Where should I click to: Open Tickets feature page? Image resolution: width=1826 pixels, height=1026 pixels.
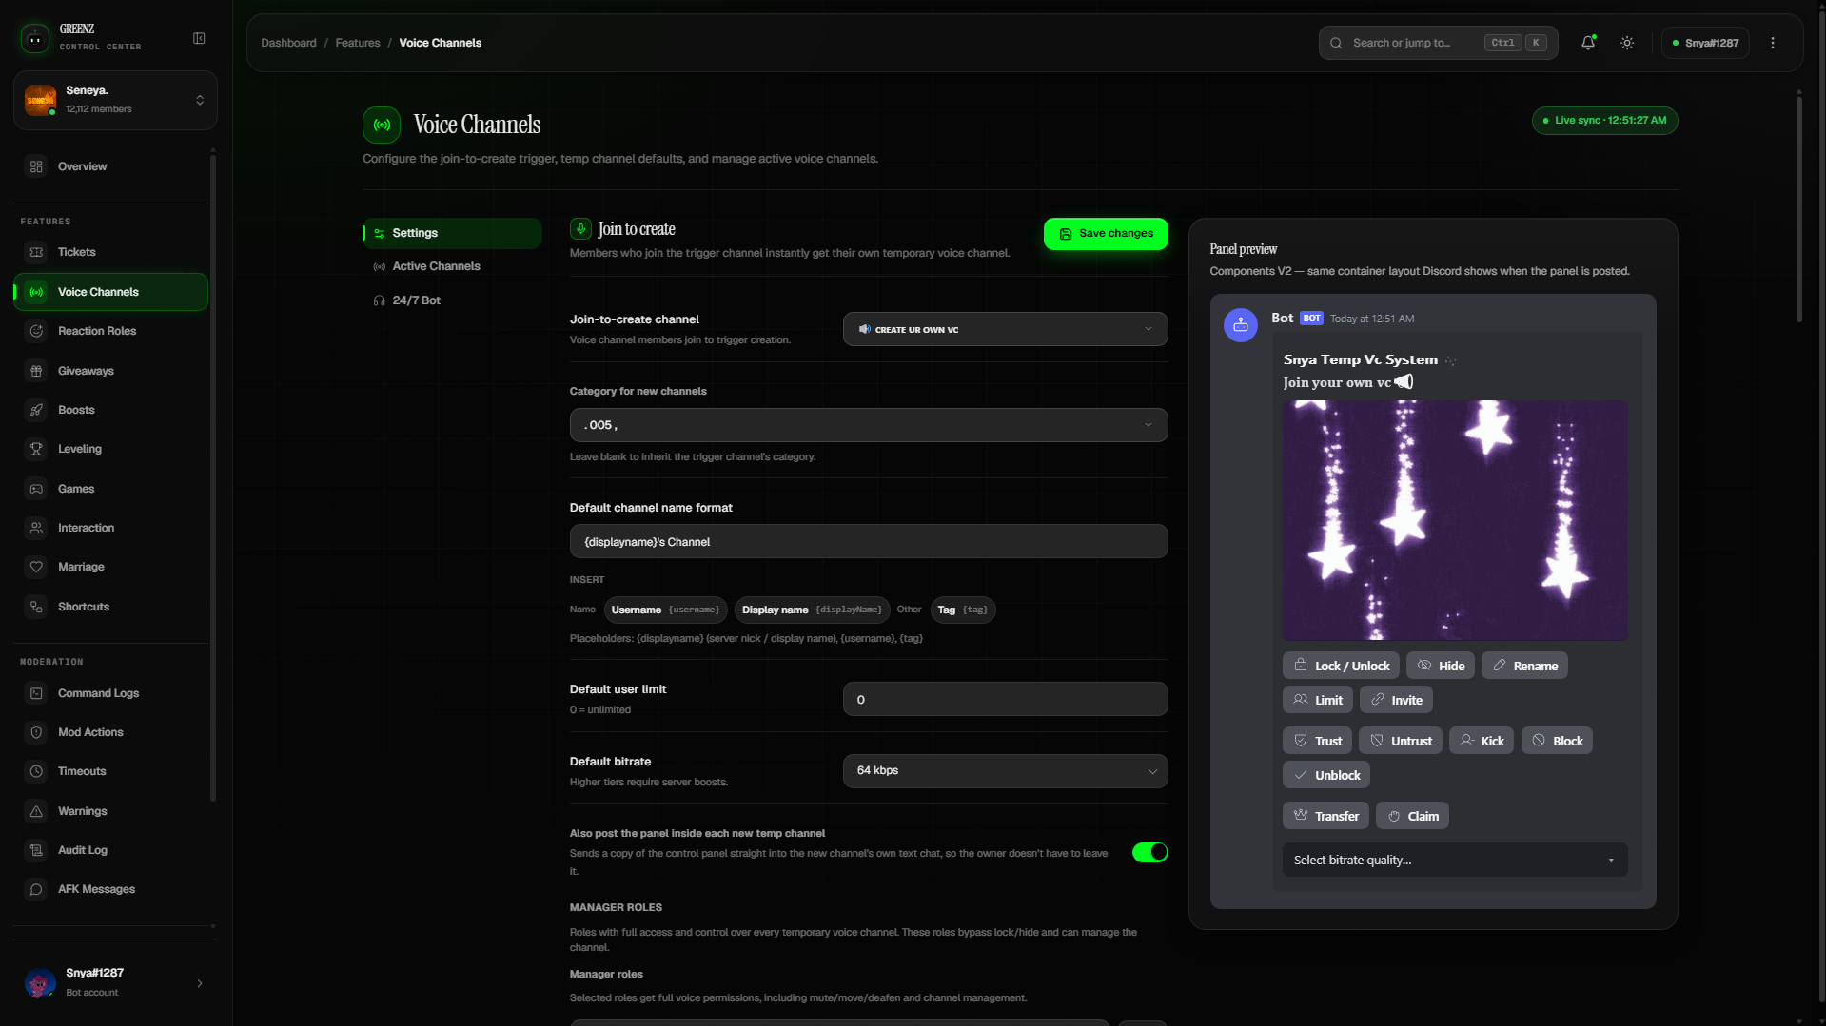pyautogui.click(x=111, y=252)
